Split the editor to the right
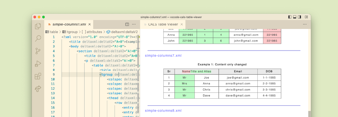 (x=127, y=25)
